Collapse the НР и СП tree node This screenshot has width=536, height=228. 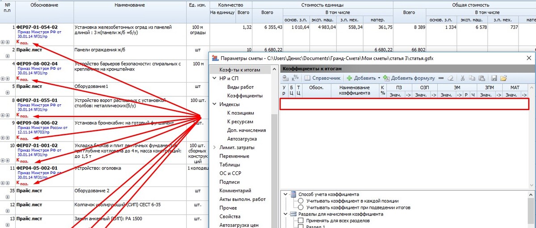click(214, 79)
